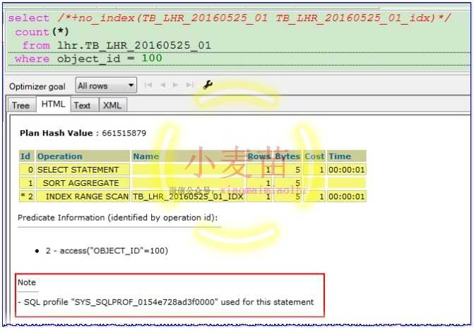Click the Bytes column header

tap(288, 156)
